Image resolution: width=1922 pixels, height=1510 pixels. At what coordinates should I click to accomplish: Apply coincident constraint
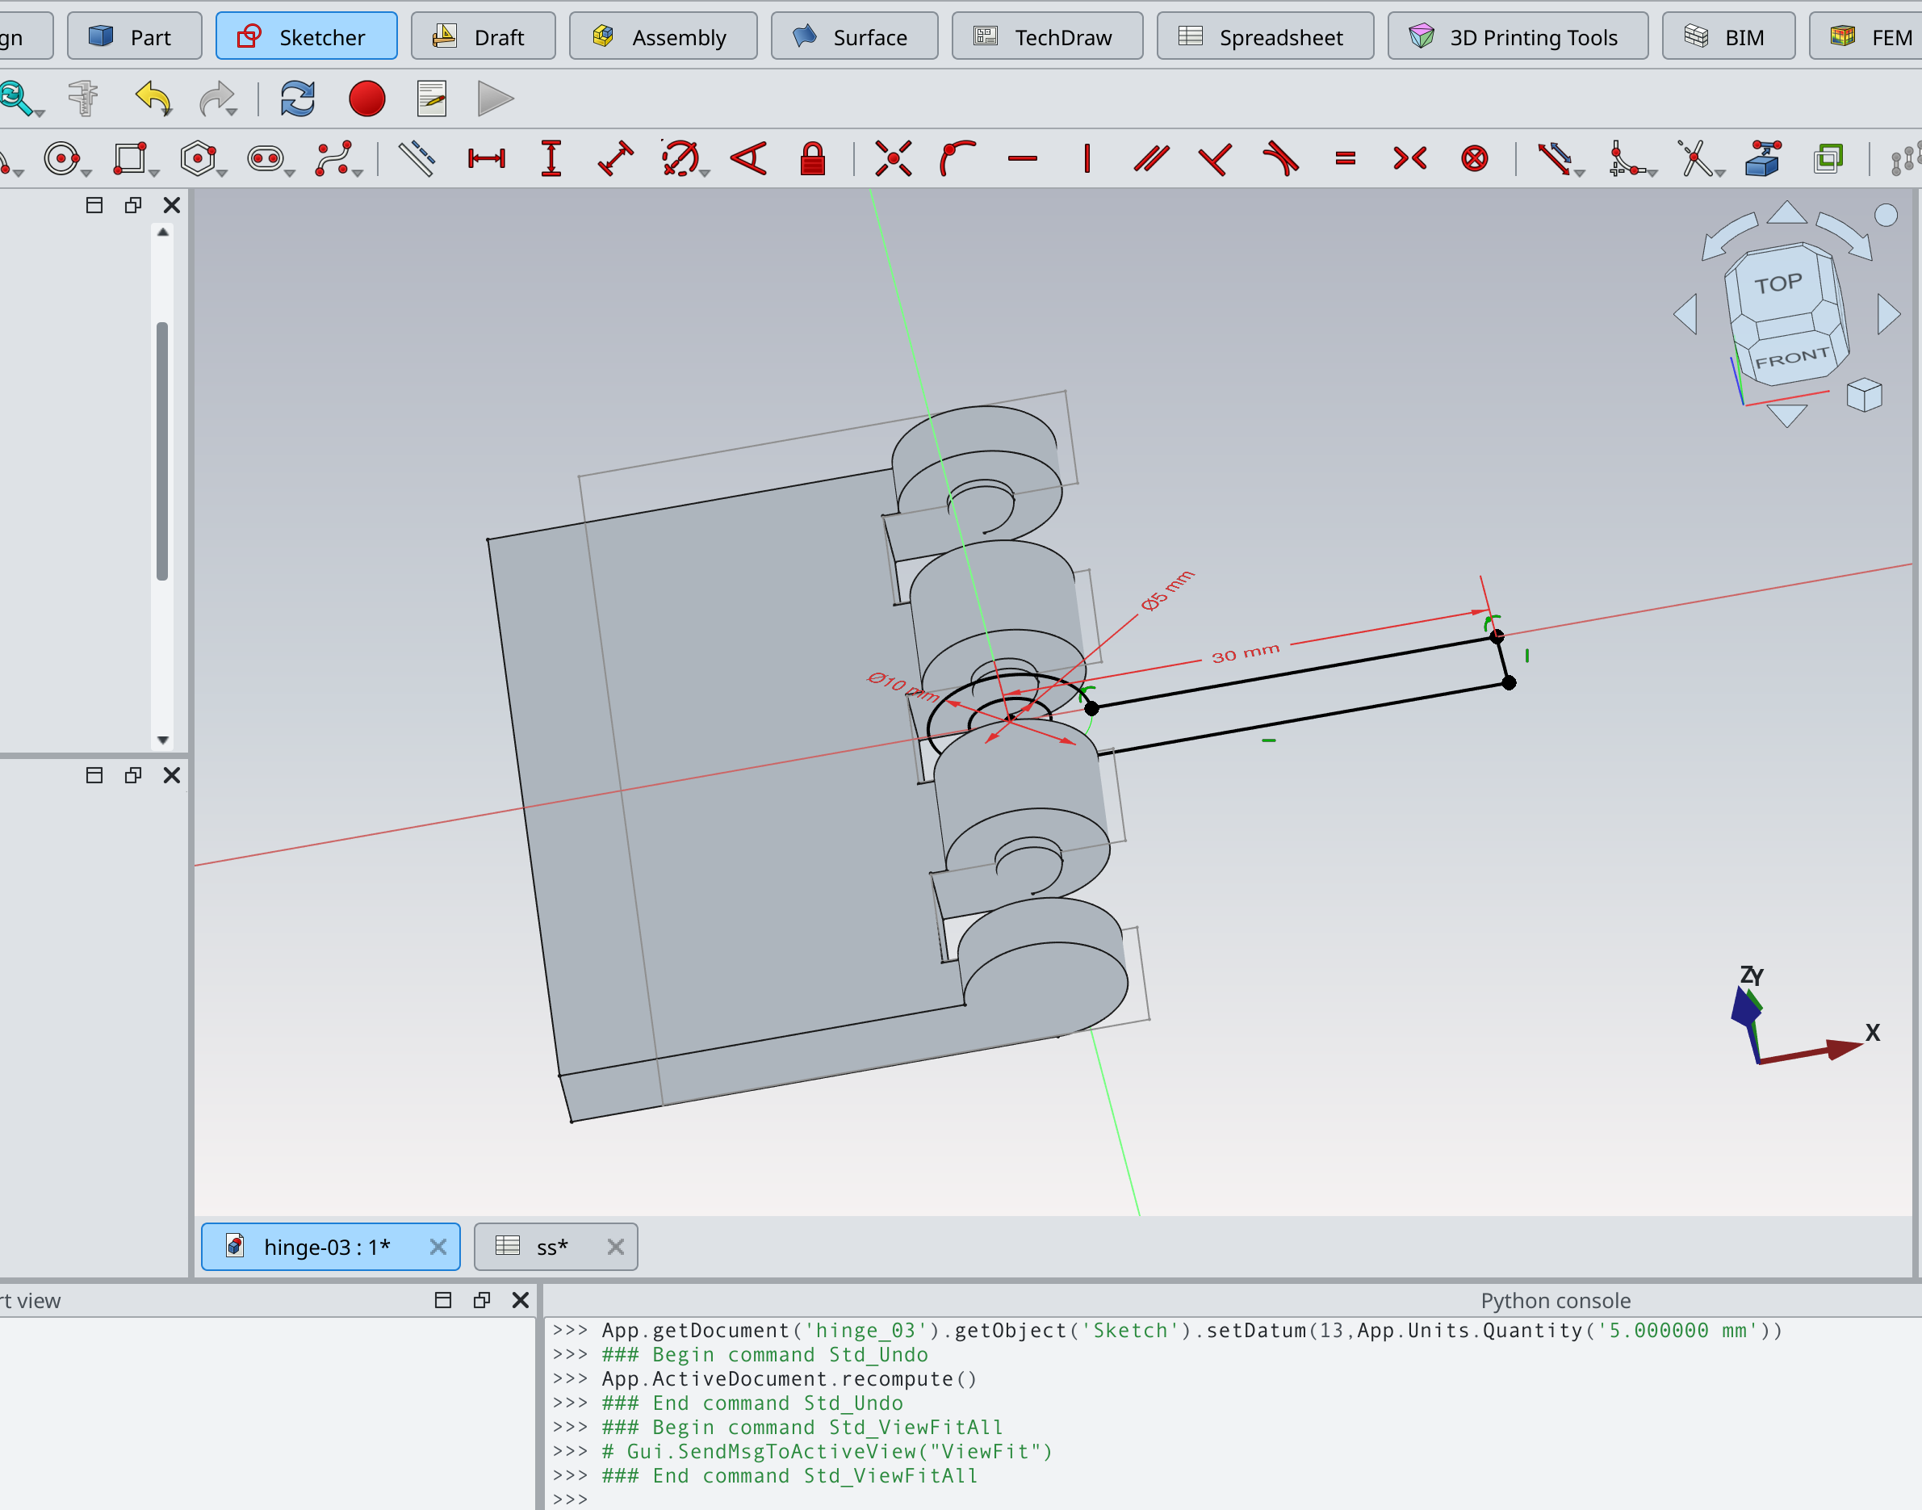(x=894, y=159)
